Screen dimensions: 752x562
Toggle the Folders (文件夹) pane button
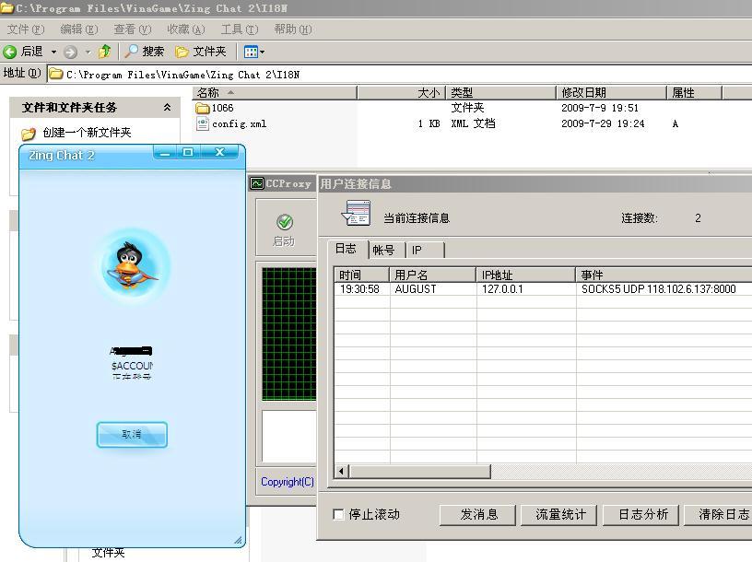[201, 52]
